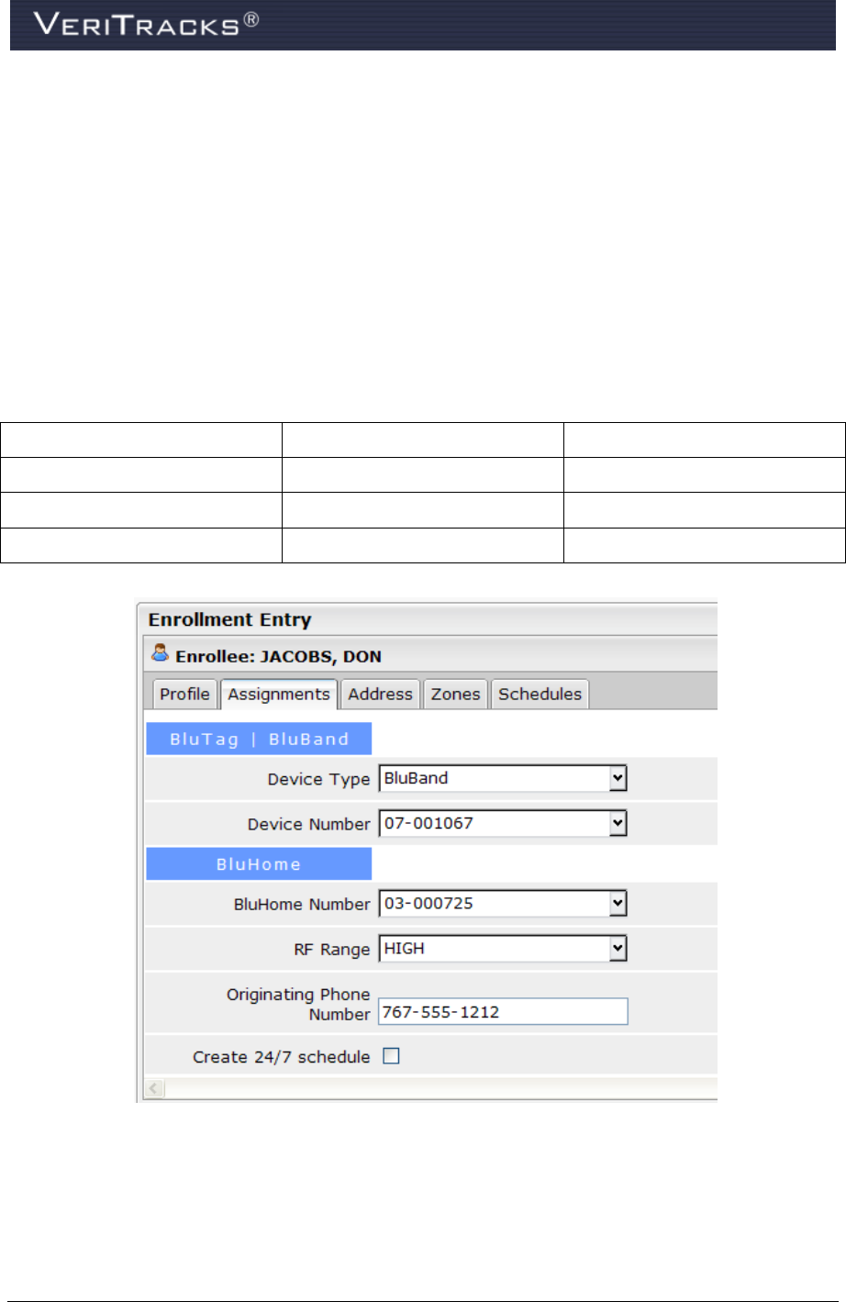The image size is (846, 1302).
Task: Click the Enrollment Entry title
Action: (230, 619)
